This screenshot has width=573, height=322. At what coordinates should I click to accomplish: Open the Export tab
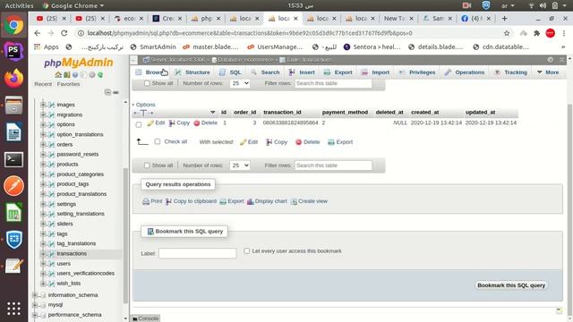(x=338, y=72)
